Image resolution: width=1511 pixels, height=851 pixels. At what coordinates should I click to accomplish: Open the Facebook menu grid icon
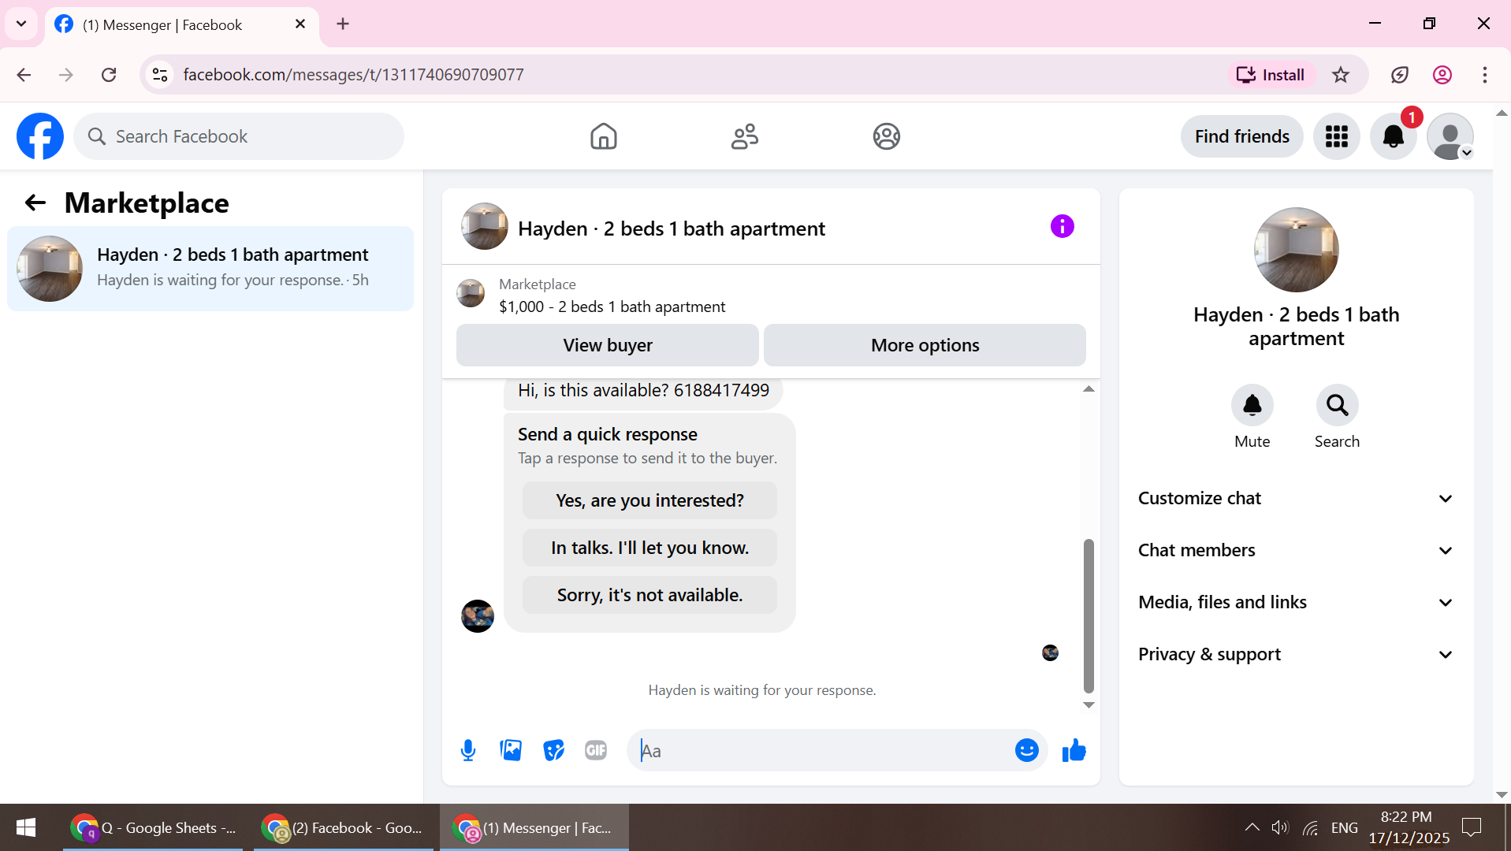(1337, 136)
